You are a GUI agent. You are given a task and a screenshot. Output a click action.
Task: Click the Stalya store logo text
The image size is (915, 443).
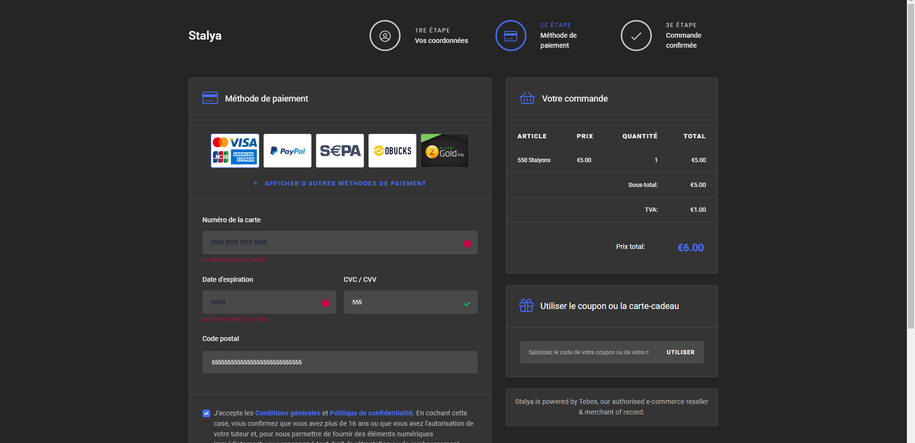[205, 35]
